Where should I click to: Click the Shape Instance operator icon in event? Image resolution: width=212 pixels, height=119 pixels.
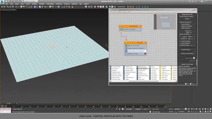point(126,51)
